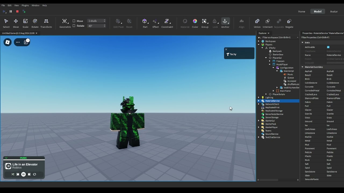Viewport: 344px width, 193px height.
Task: Pause the music player track
Action: click(x=23, y=174)
